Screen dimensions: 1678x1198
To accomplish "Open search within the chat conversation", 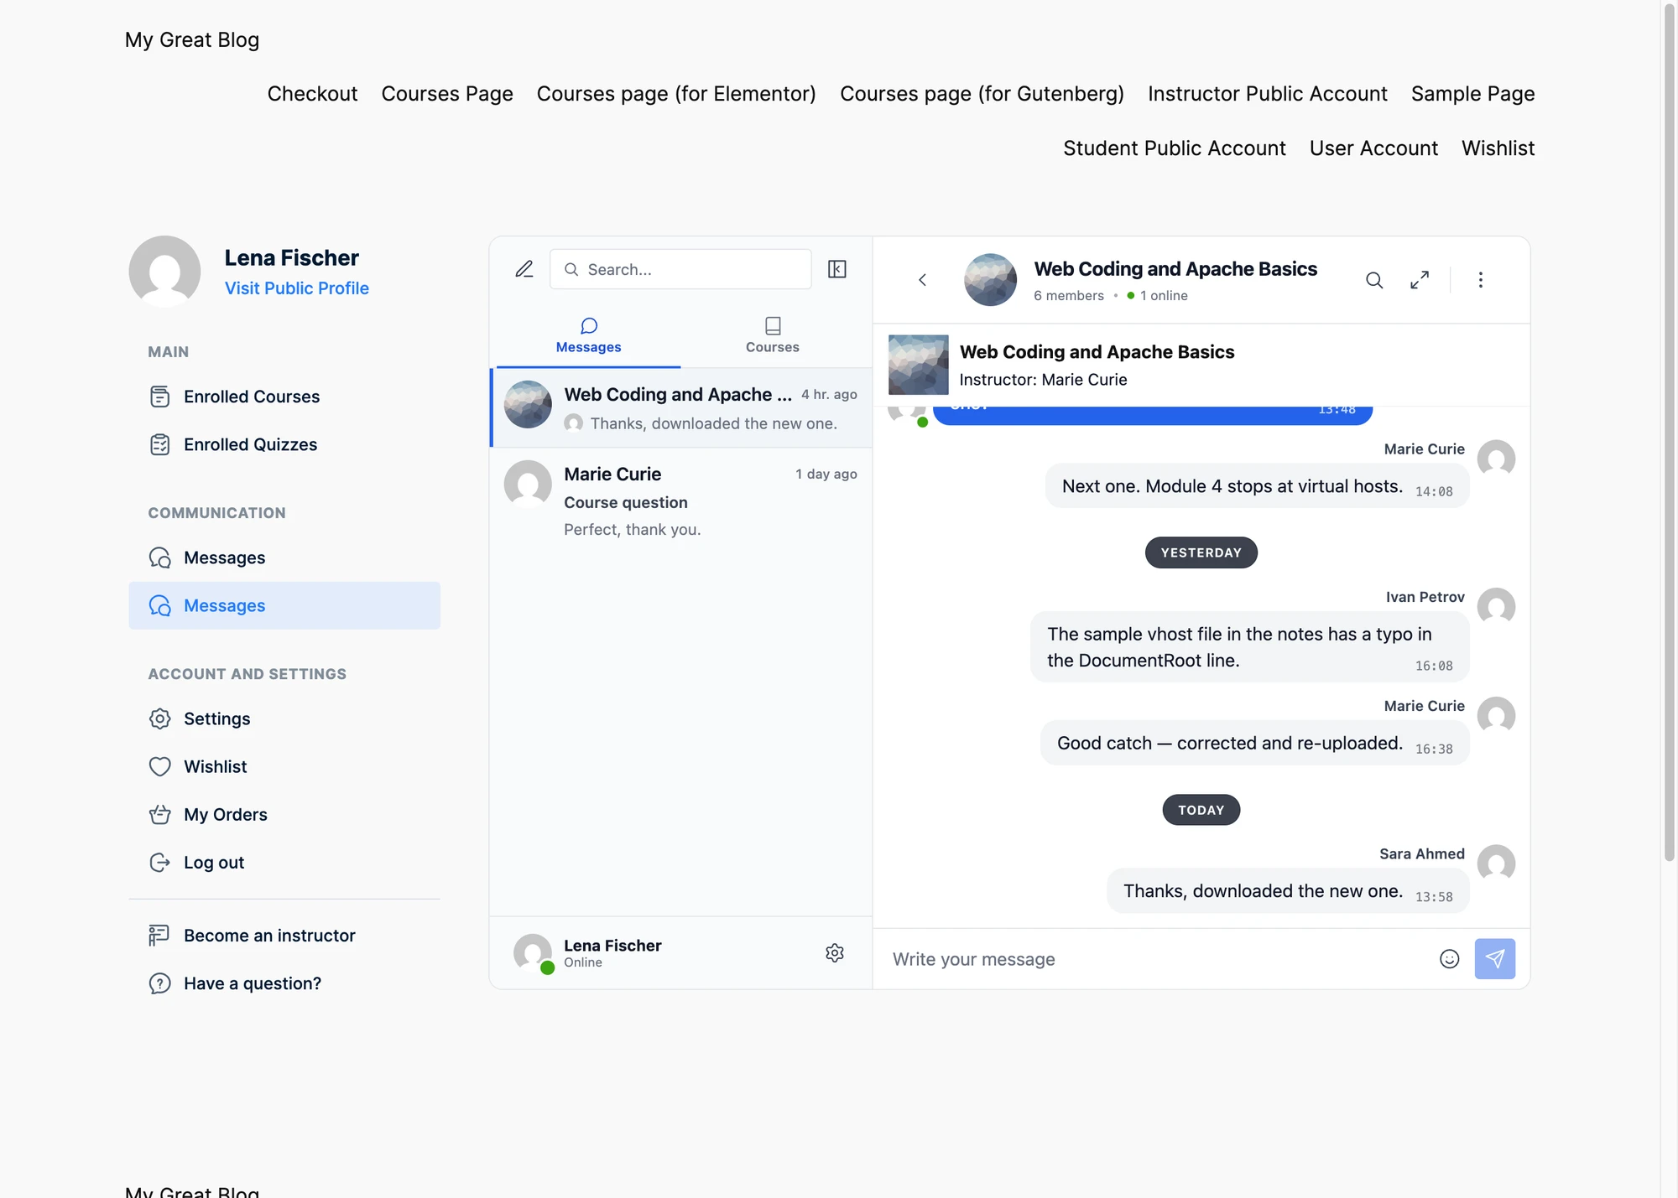I will [1374, 280].
